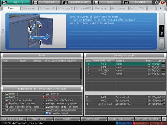Image resolution: width=167 pixels, height=125 pixels.
Task: Click the Papele pap. corte enc icon
Action: (x=7, y=110)
